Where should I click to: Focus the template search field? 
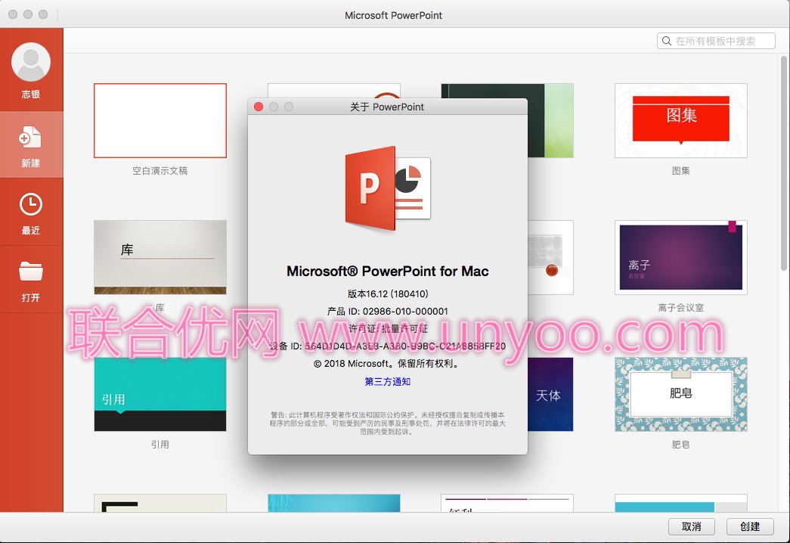tap(716, 41)
